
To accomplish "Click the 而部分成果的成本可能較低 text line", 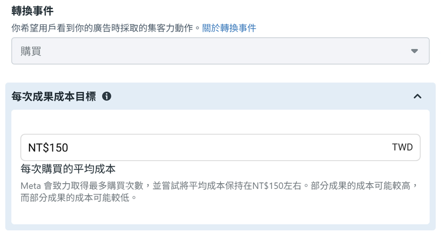I will [78, 198].
